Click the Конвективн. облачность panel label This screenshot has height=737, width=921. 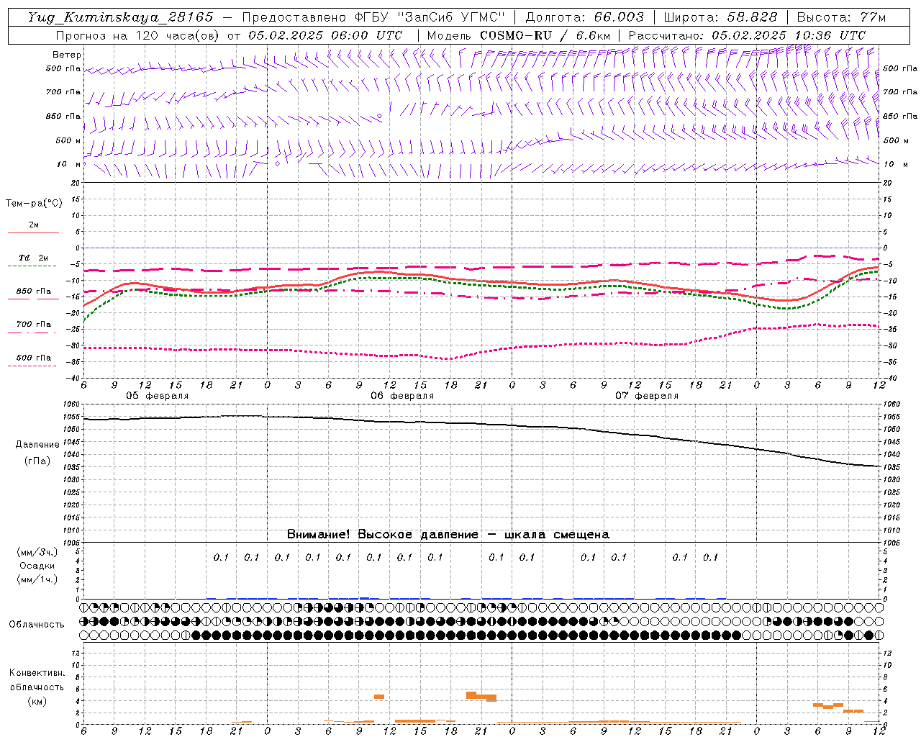tap(37, 680)
